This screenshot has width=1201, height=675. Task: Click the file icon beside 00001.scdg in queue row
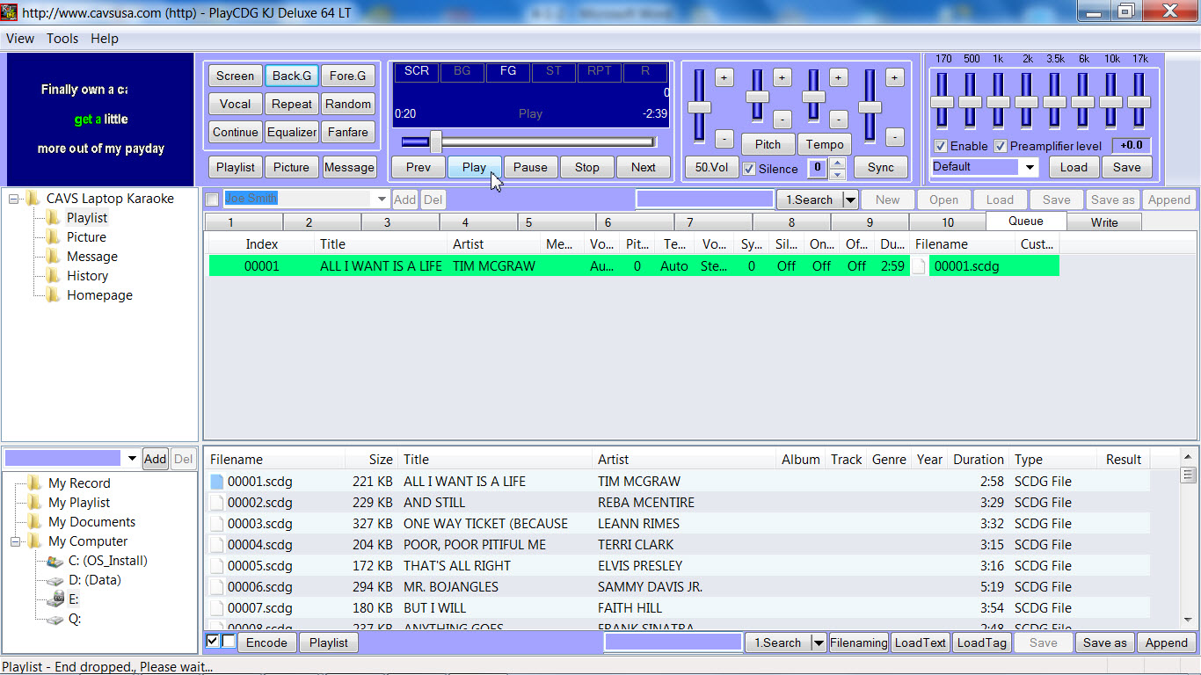click(919, 266)
